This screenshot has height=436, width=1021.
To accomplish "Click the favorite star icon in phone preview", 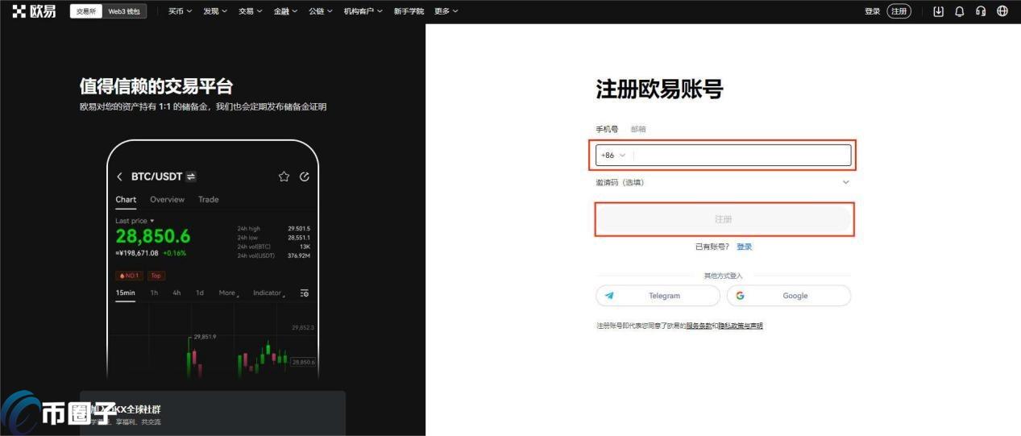I will point(284,176).
